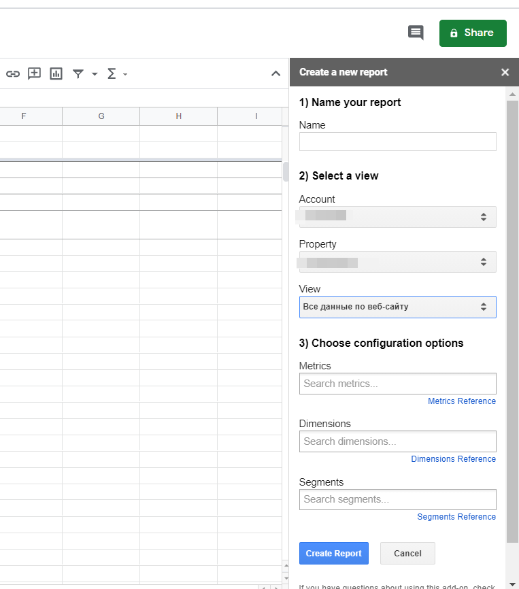This screenshot has width=519, height=589.
Task: Click the Search metrics field
Action: pyautogui.click(x=398, y=384)
